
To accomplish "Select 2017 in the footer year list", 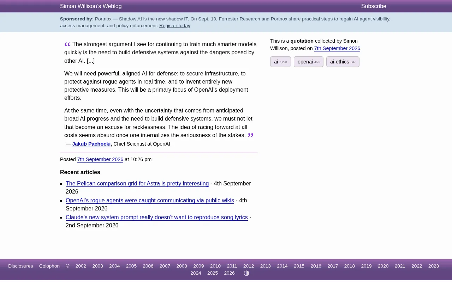I will [333, 266].
